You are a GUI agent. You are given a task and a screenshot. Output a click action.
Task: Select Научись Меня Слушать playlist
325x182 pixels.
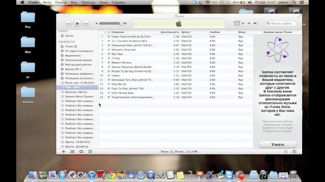point(79,97)
